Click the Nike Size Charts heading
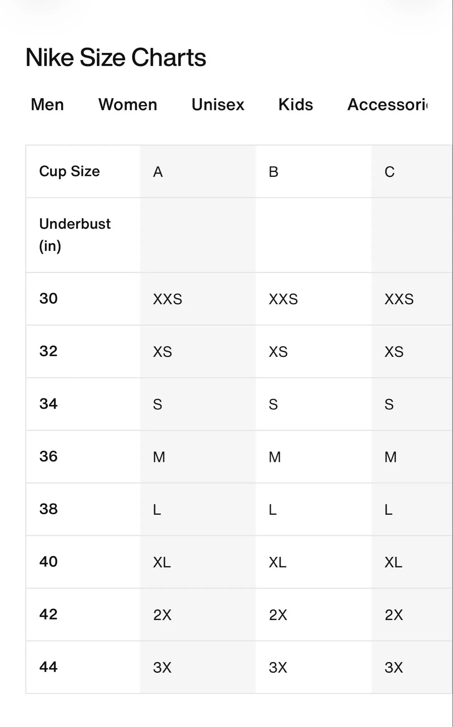The image size is (453, 727). (116, 58)
